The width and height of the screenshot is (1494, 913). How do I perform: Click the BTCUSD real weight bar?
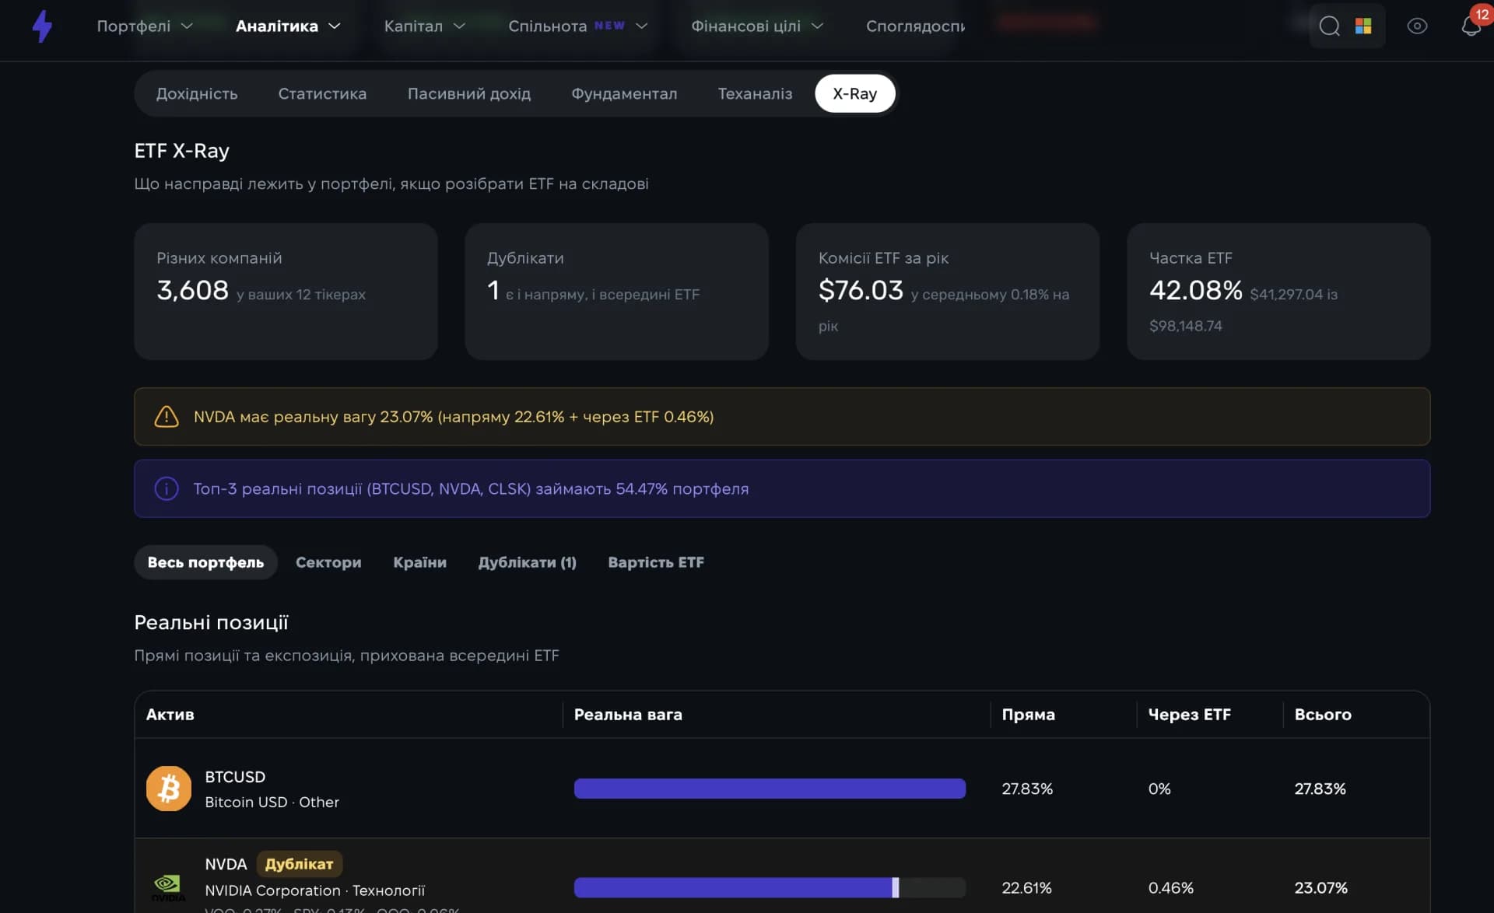point(770,789)
